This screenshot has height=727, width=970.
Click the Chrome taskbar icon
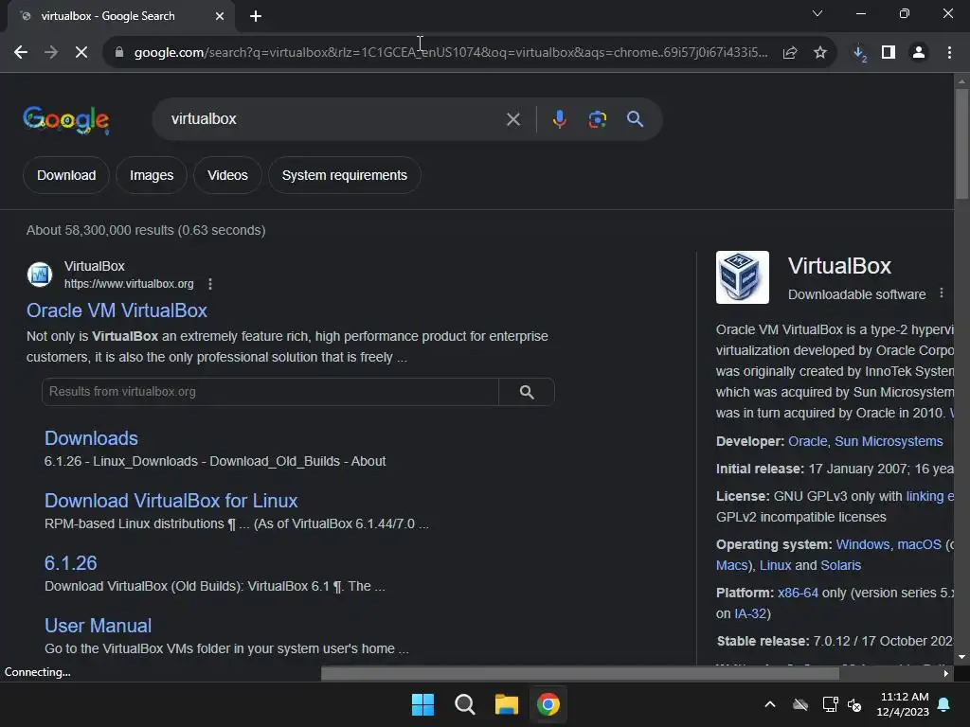(x=548, y=704)
